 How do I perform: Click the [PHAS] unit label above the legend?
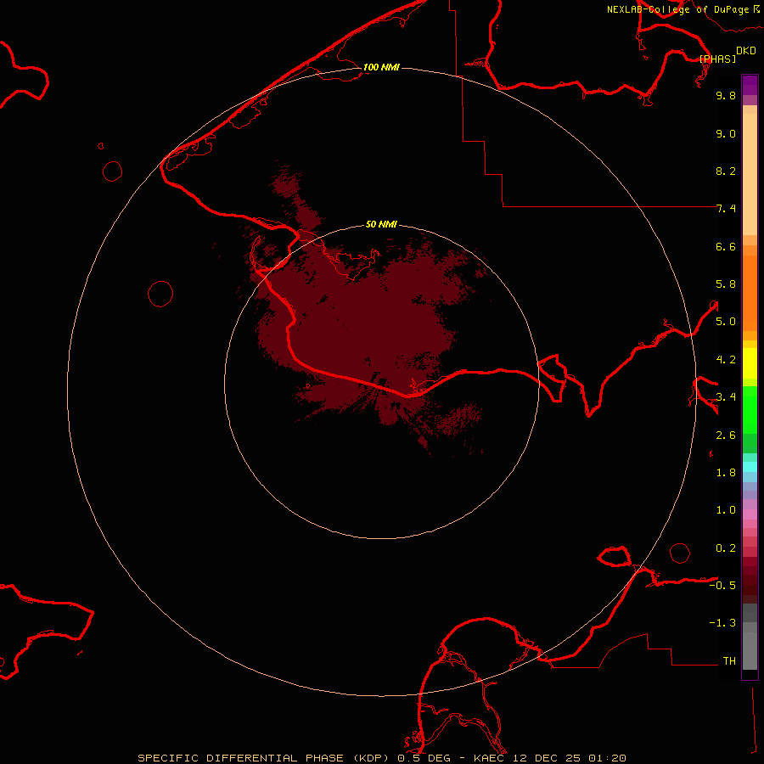717,59
